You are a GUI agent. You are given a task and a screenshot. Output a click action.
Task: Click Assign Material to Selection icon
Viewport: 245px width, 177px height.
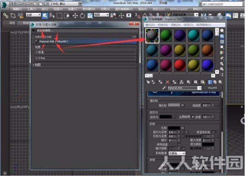pyautogui.click(x=160, y=82)
